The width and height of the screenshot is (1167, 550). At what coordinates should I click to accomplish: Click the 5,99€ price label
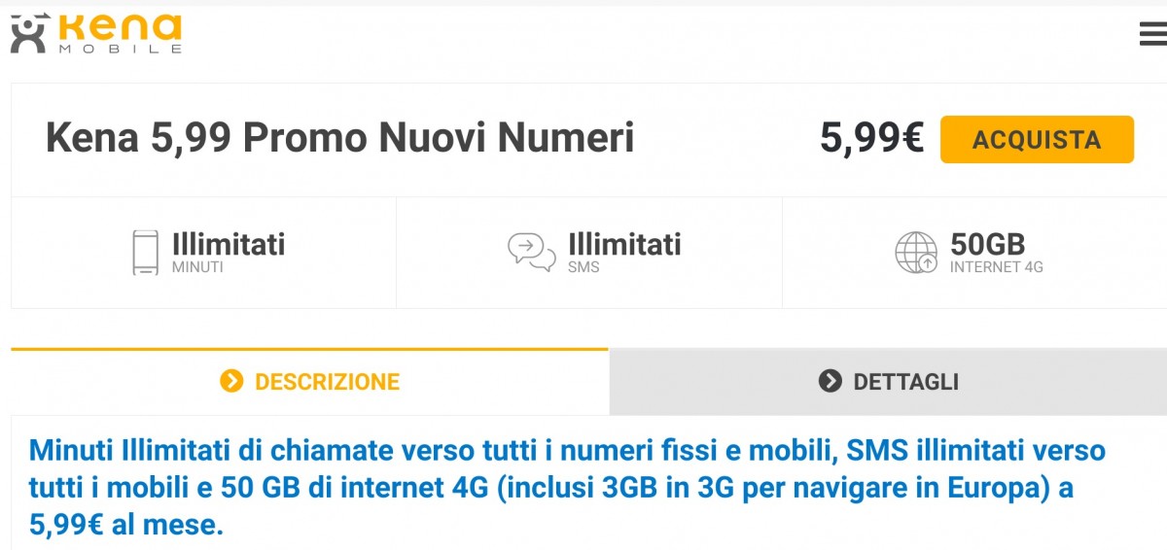tap(871, 138)
